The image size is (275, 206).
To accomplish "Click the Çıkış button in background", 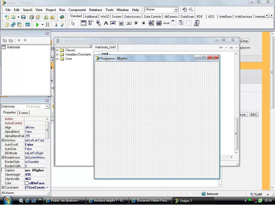I will click(244, 41).
